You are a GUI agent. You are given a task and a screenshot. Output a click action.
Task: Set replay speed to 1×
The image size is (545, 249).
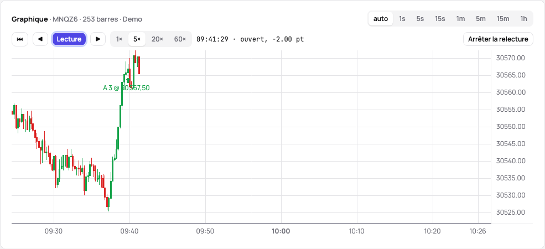click(119, 39)
